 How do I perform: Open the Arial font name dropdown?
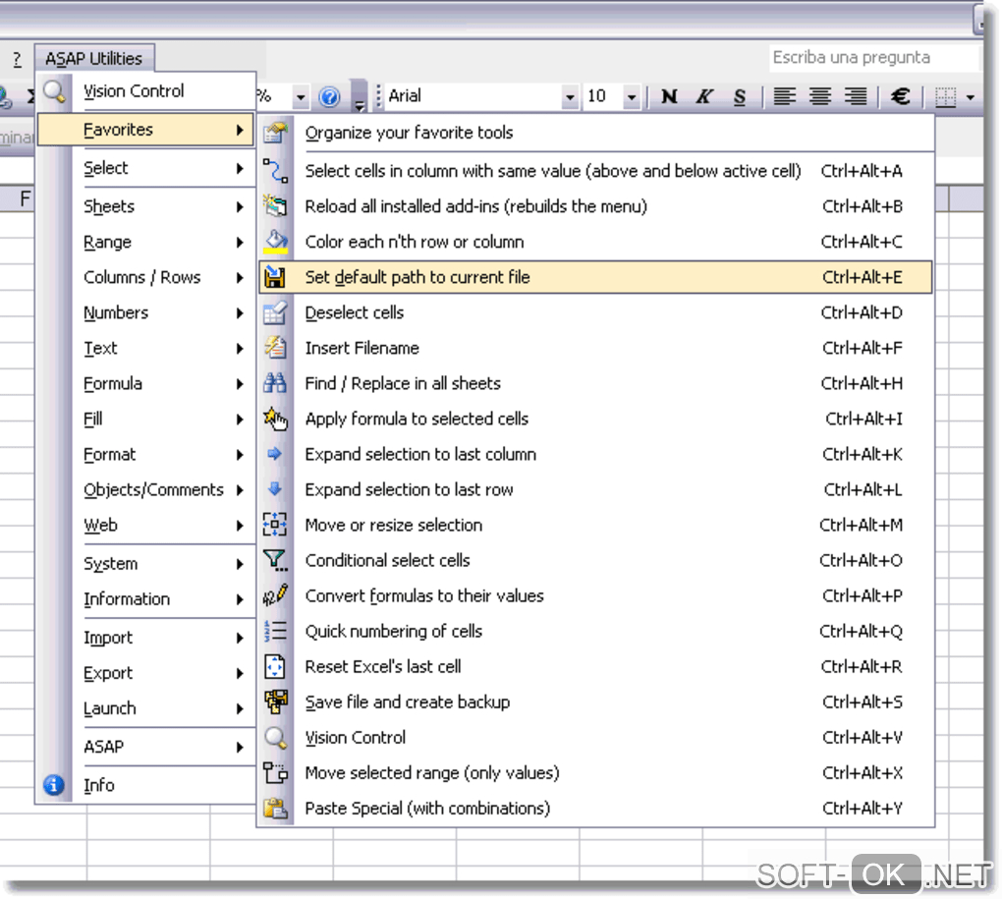pos(570,97)
